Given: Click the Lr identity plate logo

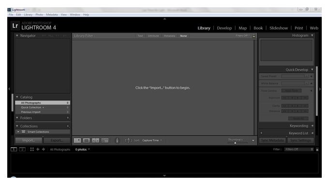Looking at the screenshot, I should coord(15,26).
